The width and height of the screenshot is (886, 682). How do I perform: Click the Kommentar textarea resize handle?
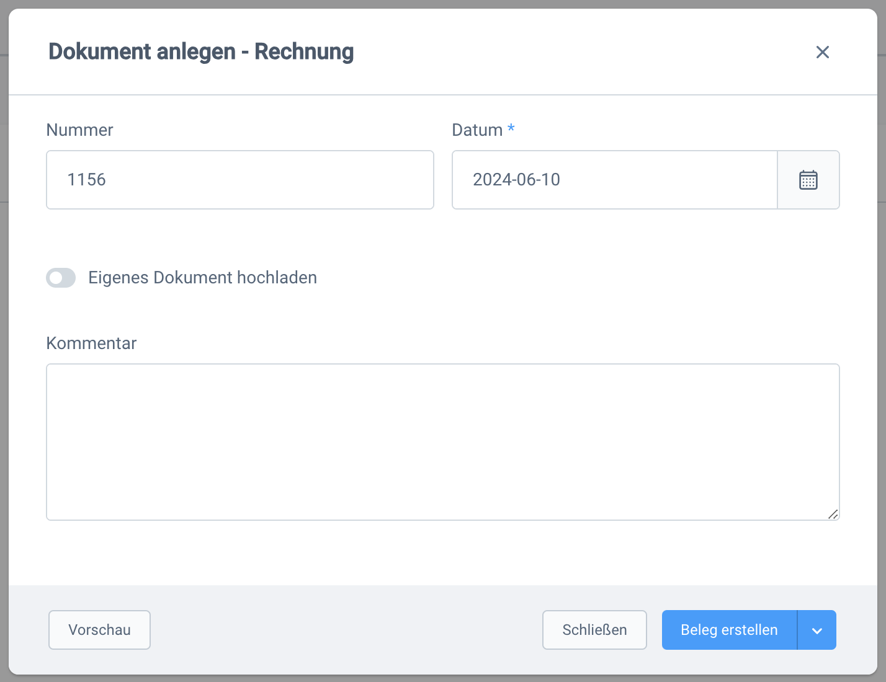click(833, 514)
